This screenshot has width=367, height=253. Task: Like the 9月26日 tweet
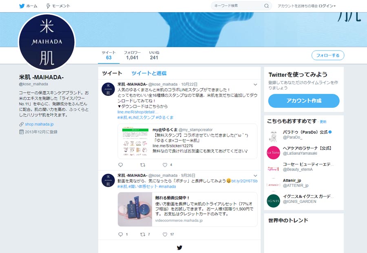pos(165,234)
